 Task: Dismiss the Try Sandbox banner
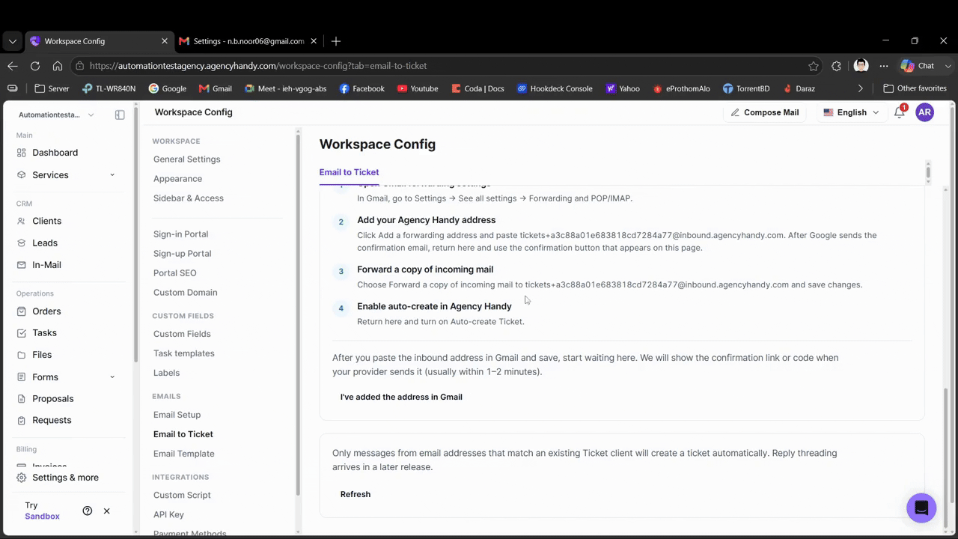(x=106, y=511)
